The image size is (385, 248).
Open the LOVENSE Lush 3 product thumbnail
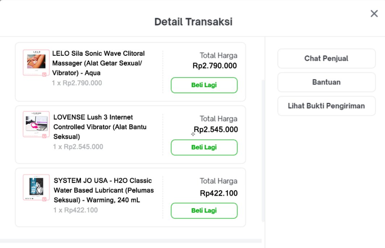click(x=36, y=123)
